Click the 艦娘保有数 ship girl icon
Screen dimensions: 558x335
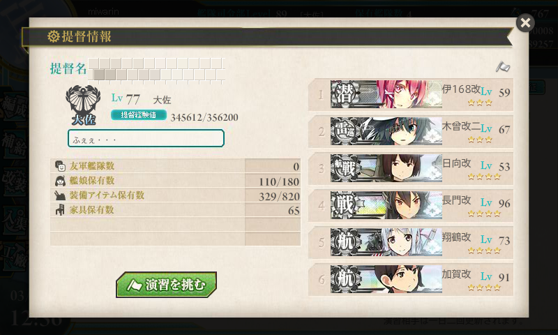click(60, 181)
